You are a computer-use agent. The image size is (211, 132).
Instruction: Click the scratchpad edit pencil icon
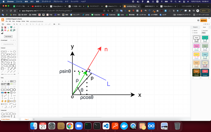coord(13,40)
